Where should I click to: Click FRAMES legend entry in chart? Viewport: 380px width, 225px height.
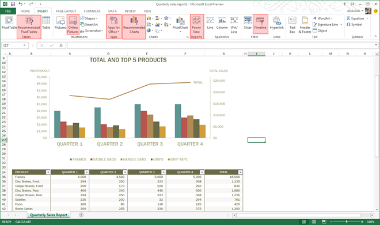[78, 159]
